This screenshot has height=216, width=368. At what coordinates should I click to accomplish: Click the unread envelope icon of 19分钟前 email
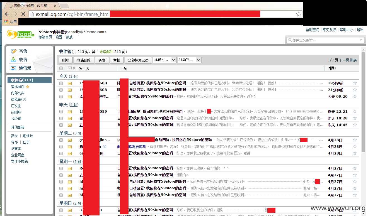pos(69,83)
